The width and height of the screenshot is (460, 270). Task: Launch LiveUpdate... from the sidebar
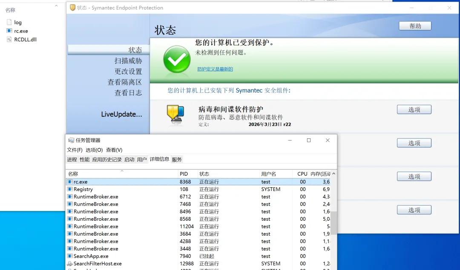point(121,114)
